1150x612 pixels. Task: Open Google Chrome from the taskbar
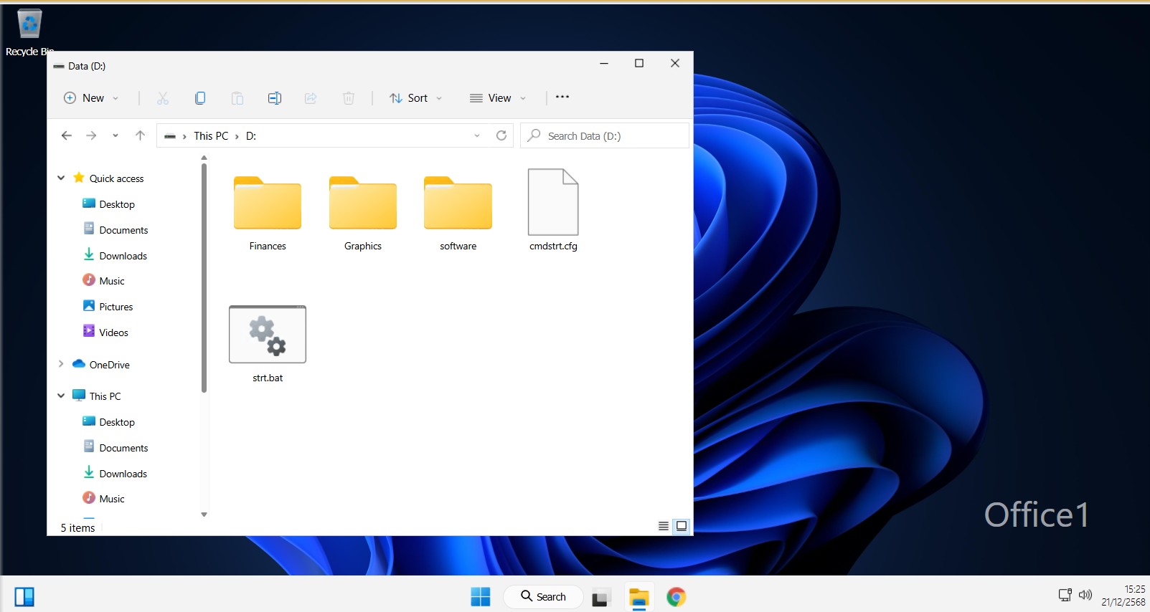676,596
